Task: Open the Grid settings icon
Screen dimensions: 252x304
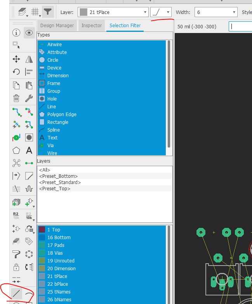Action: tap(35, 12)
